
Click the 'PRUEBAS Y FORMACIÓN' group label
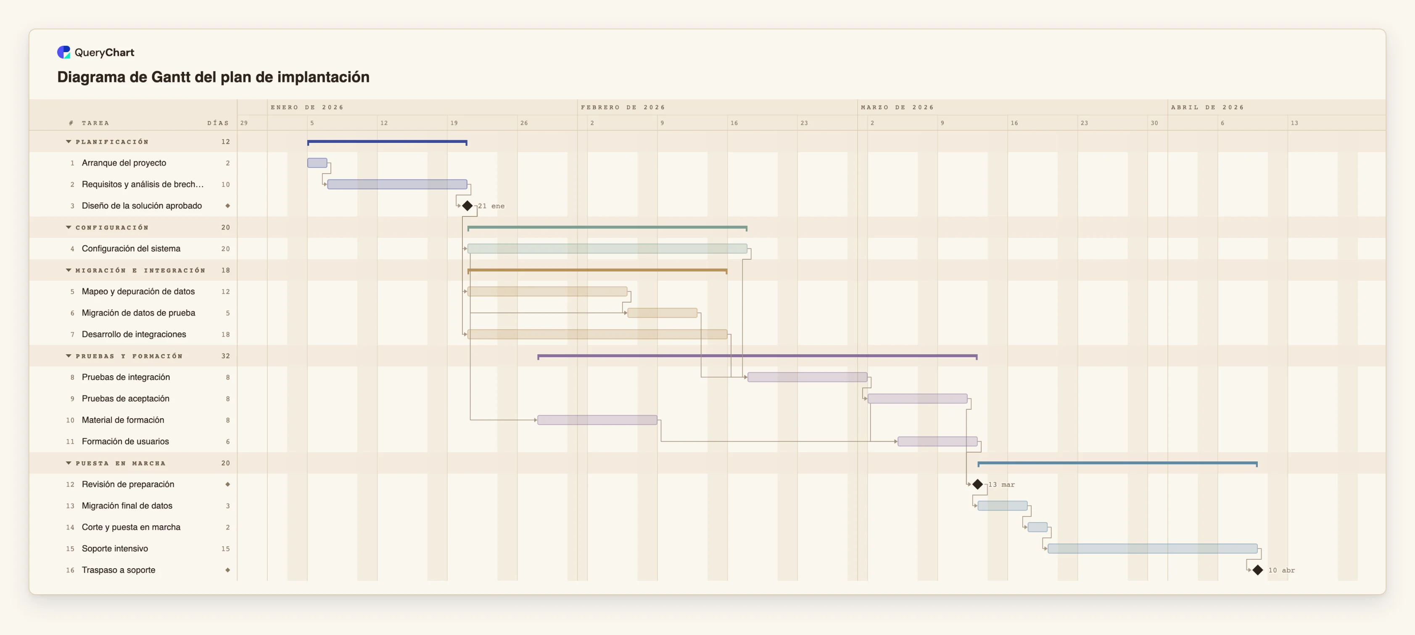point(129,356)
